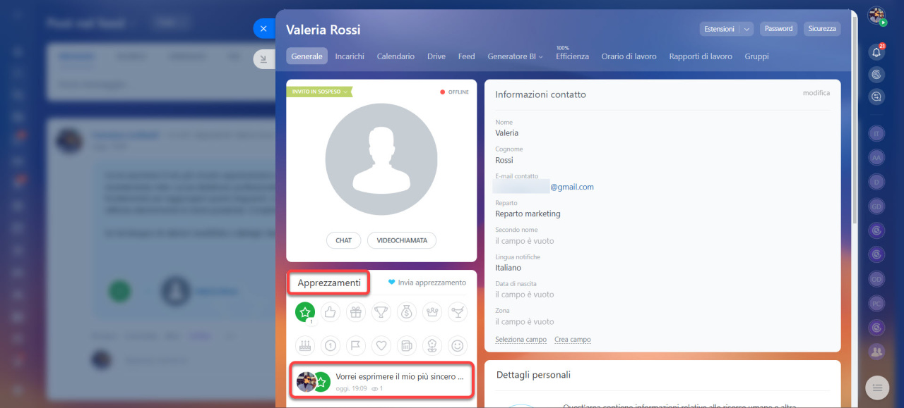Switch to the Gruppi tab
This screenshot has height=408, width=904.
point(756,56)
